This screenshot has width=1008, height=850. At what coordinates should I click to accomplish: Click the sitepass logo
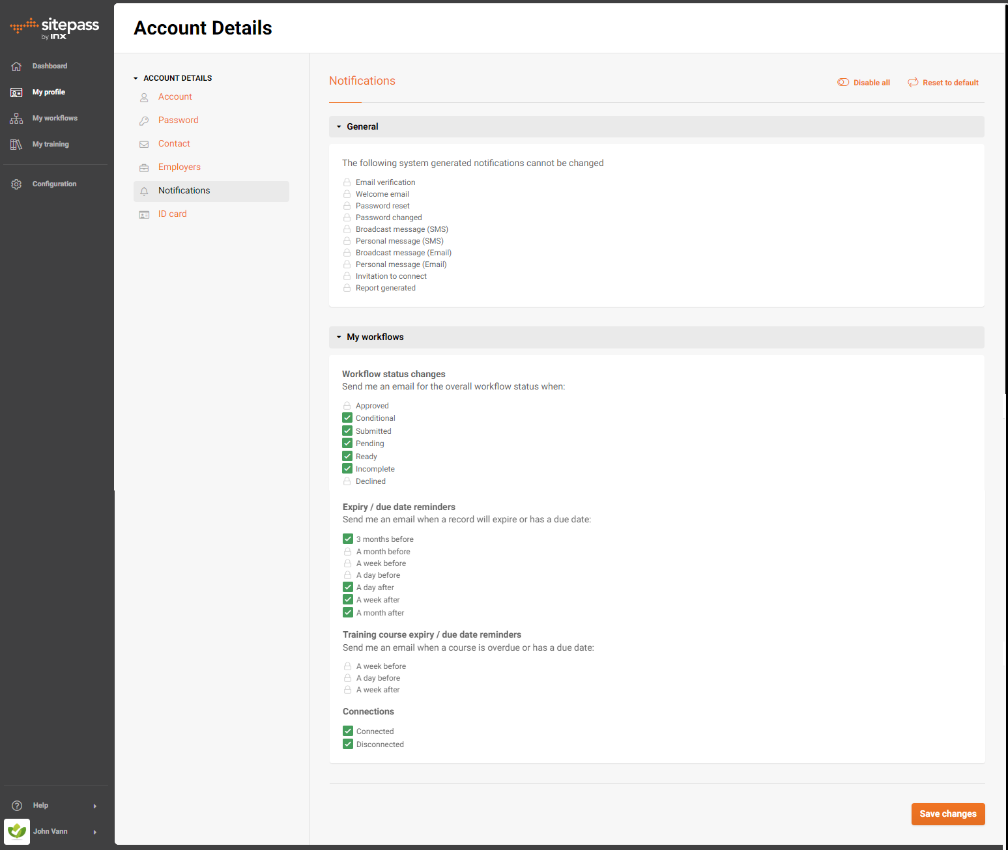(55, 28)
